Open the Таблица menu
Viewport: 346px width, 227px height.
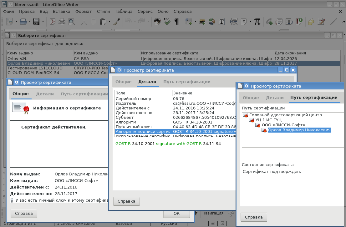click(x=124, y=12)
